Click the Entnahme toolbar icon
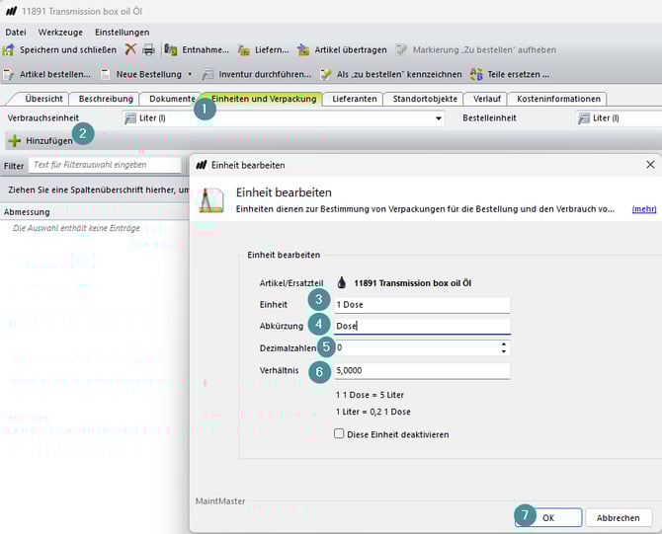Screen dimensions: 662x534 click(171, 49)
